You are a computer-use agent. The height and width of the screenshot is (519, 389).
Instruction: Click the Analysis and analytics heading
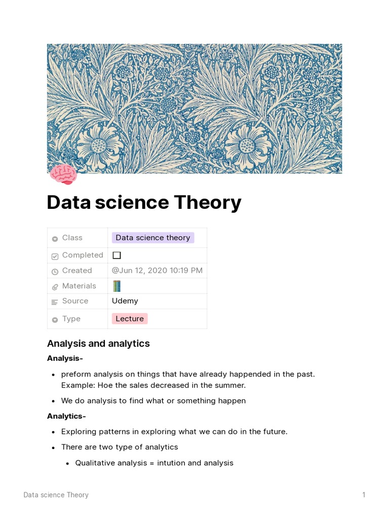pyautogui.click(x=98, y=344)
